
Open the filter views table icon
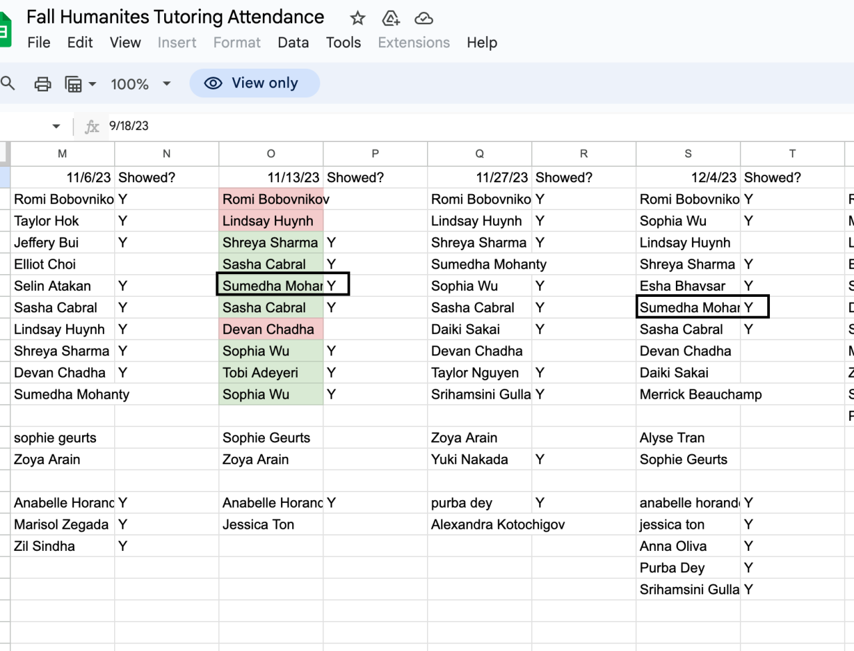tap(73, 84)
